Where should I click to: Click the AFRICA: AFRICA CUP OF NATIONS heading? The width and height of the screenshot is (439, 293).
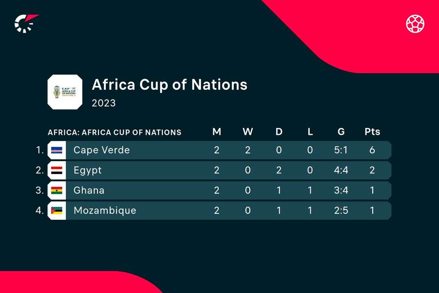point(115,132)
